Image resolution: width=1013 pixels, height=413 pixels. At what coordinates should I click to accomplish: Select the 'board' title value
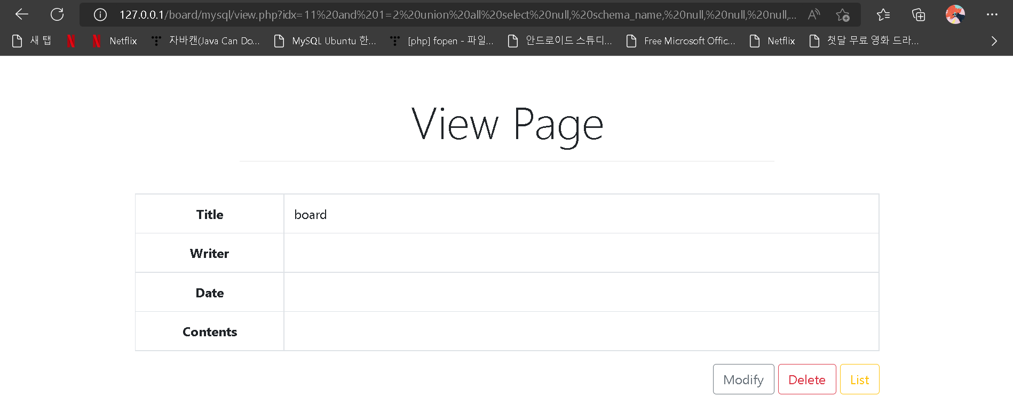(x=311, y=215)
